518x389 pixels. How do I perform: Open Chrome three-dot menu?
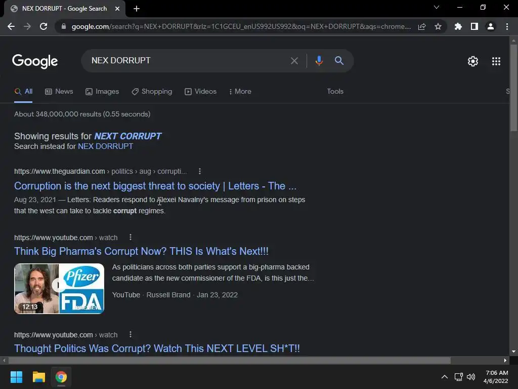507,26
